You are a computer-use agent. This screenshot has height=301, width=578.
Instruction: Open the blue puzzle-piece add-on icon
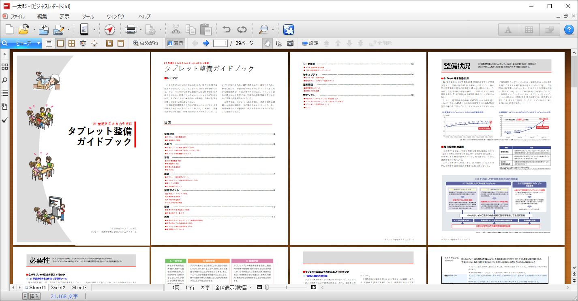(288, 30)
